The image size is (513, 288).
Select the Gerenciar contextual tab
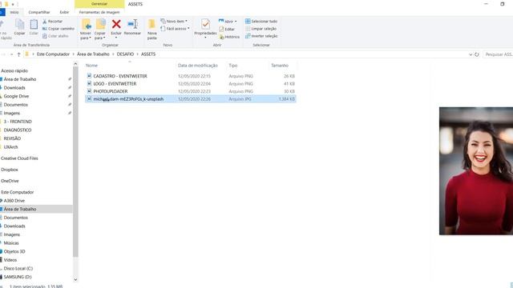tap(99, 4)
